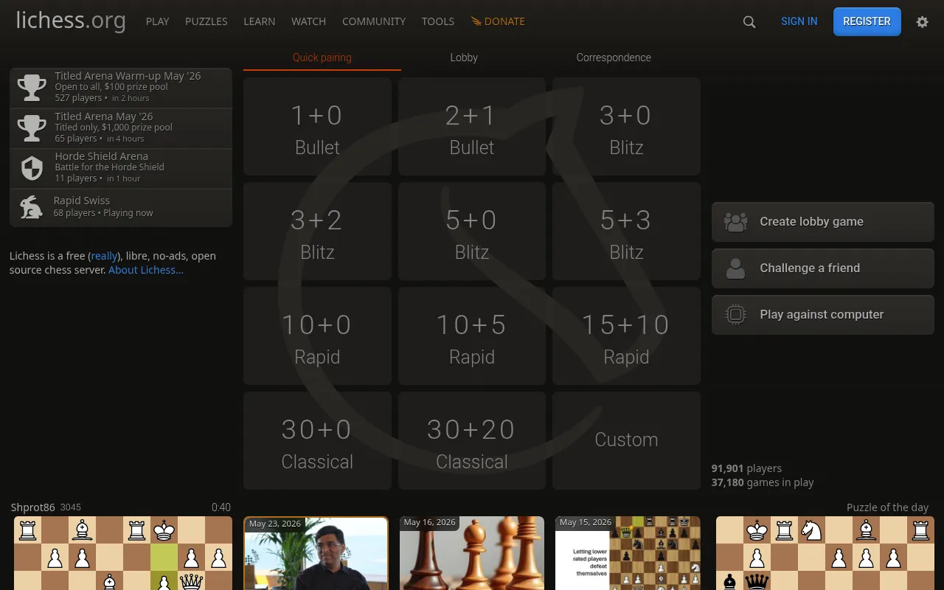Open Titled Arena May '26 tournament
Screen dimensions: 944x590
[121, 128]
